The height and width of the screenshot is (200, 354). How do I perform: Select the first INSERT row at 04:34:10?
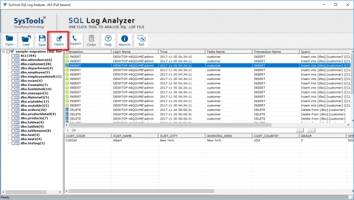[x=207, y=57]
